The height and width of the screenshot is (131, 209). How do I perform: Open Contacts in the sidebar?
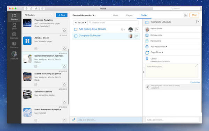pyautogui.click(x=14, y=45)
